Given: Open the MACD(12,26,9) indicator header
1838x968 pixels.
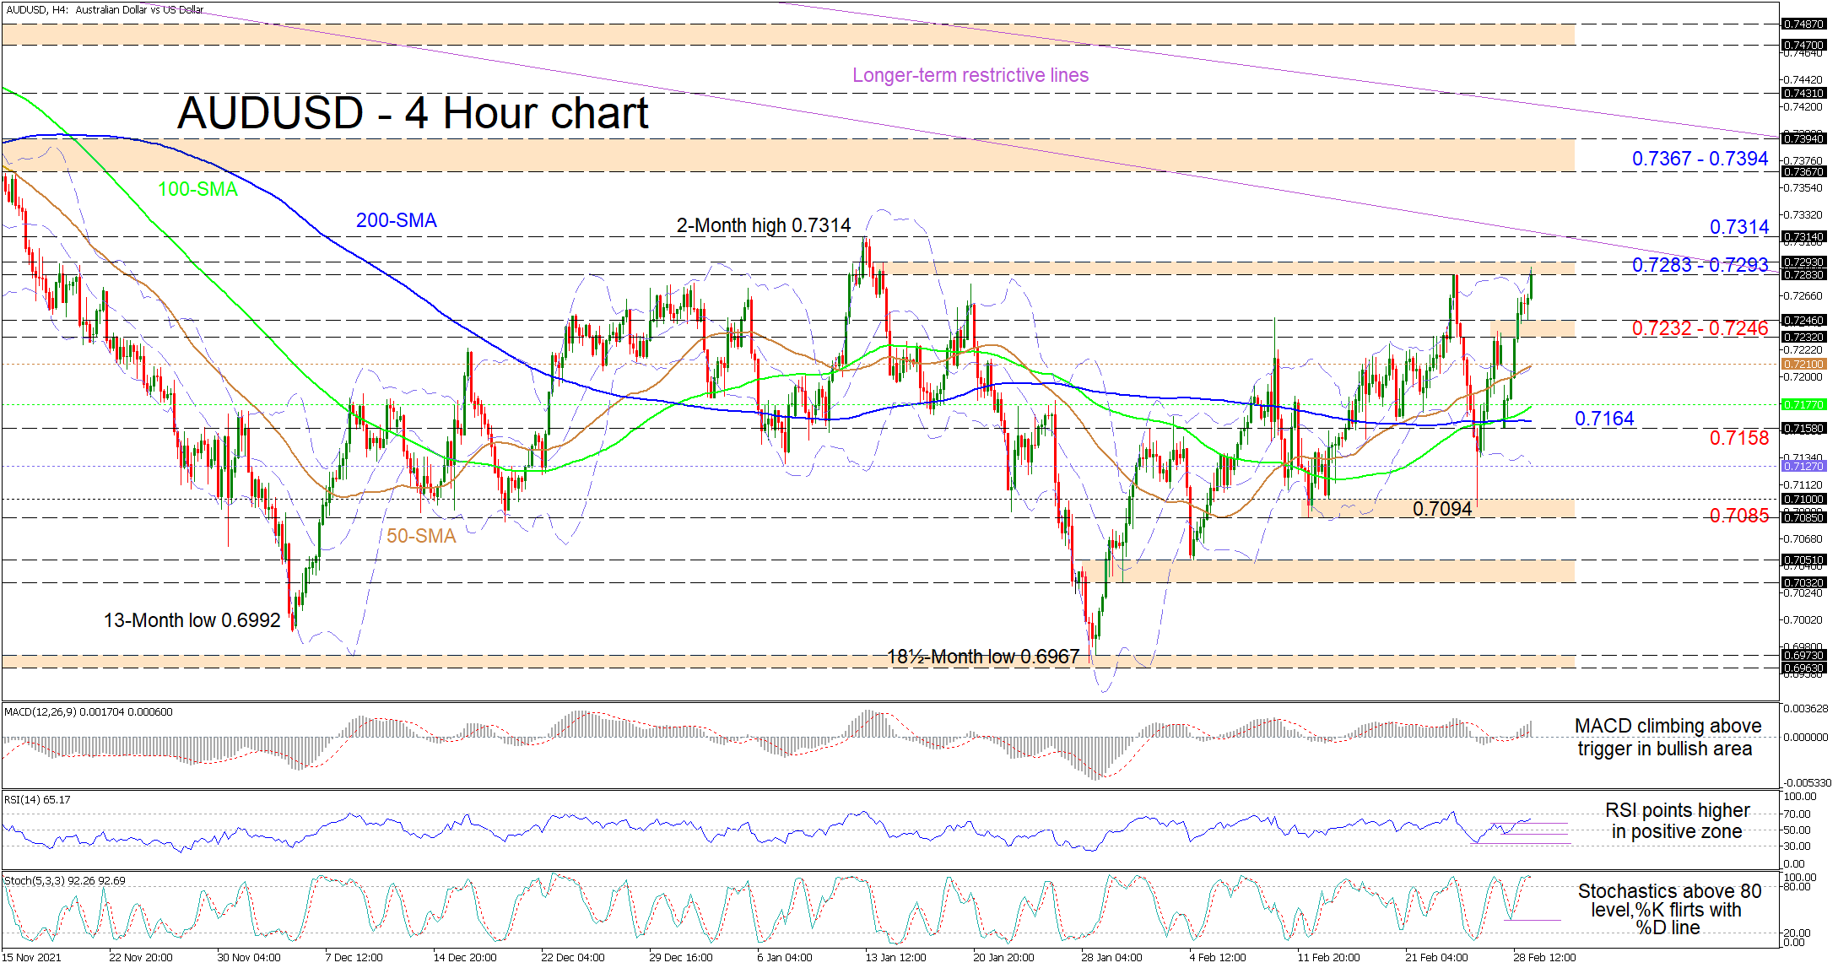Looking at the screenshot, I should (88, 711).
